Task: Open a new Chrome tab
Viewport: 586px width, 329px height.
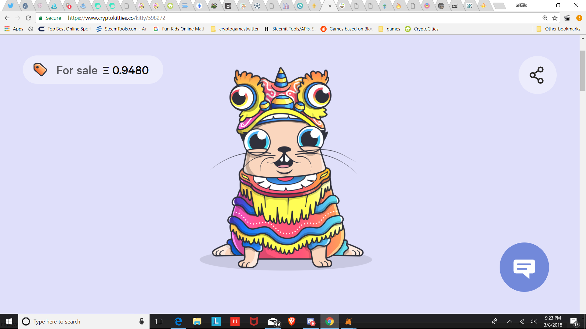Action: [499, 5]
